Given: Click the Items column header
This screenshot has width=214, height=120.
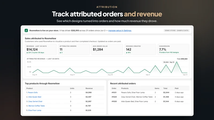Looking at the screenshot, I should [x=157, y=88].
